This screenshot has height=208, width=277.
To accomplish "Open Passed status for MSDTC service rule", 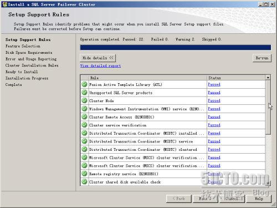I will coord(214,141).
